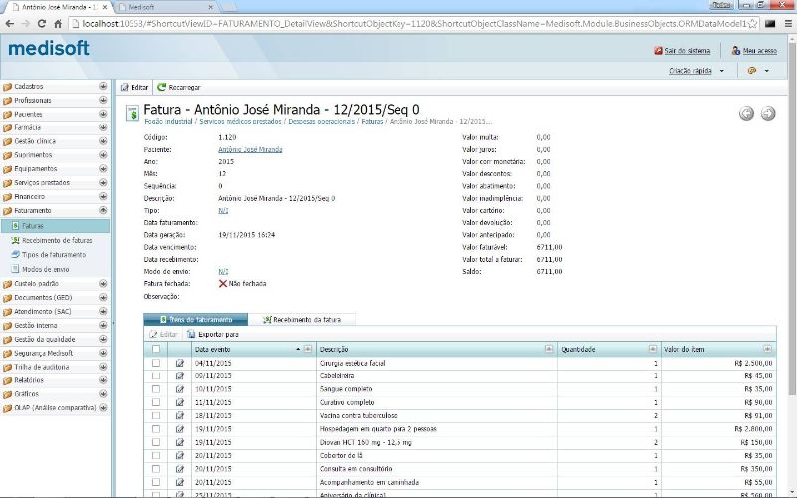Open edit icon for Hospedagem em quarto row
The image size is (797, 498).
point(180,429)
